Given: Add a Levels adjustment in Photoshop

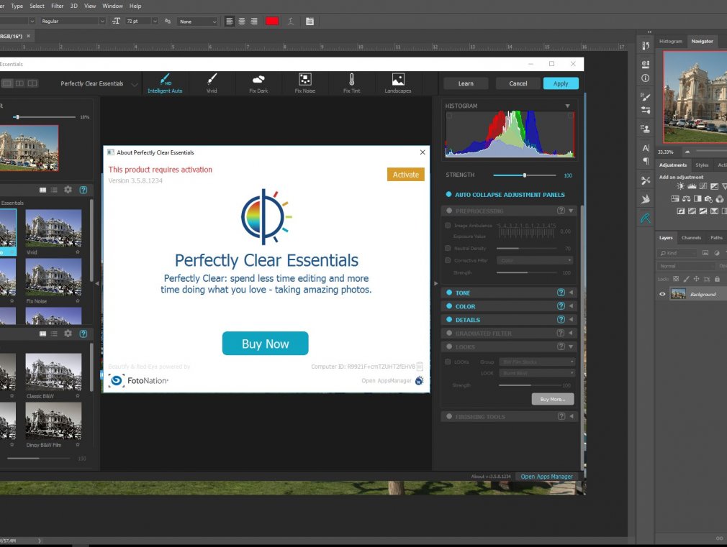Looking at the screenshot, I should (x=692, y=186).
